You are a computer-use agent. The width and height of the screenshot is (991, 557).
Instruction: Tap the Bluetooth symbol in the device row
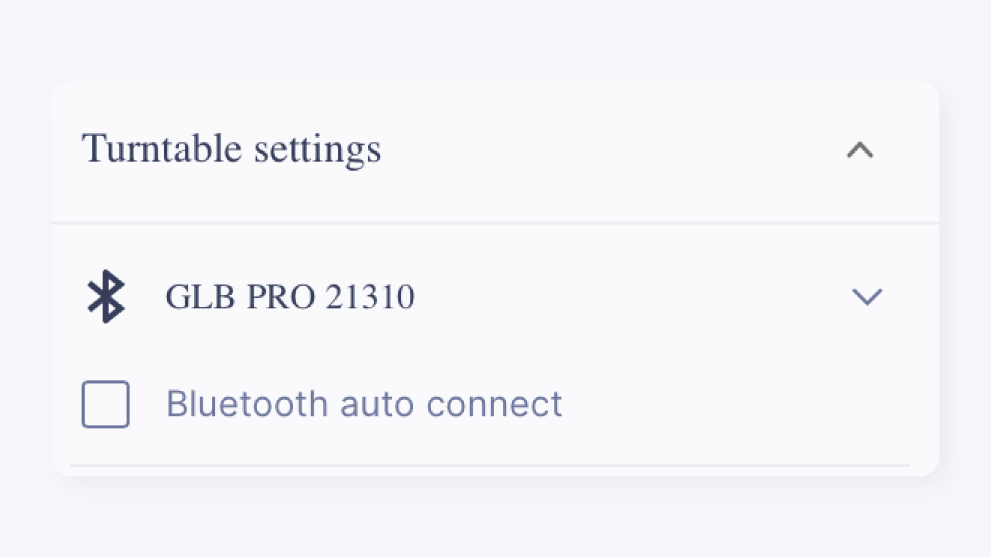pos(106,297)
